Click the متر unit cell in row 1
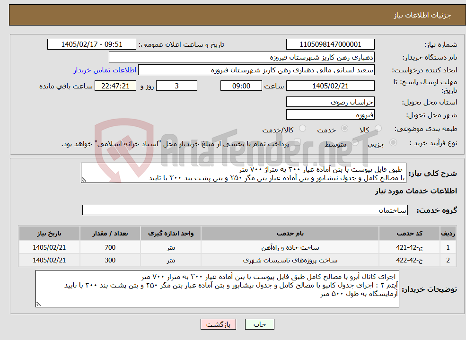 coord(171,247)
